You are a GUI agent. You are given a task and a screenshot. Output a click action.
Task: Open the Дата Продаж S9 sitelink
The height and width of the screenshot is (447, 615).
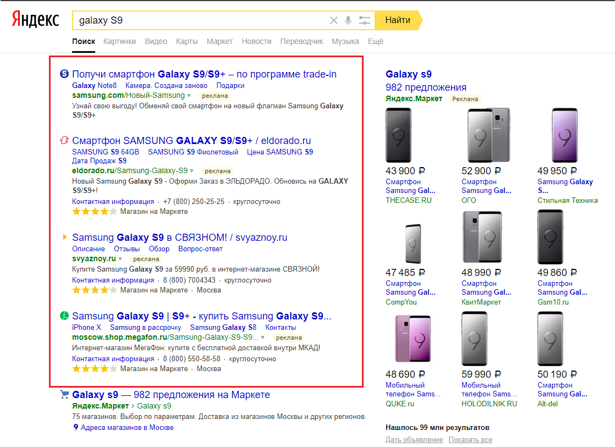pyautogui.click(x=99, y=161)
